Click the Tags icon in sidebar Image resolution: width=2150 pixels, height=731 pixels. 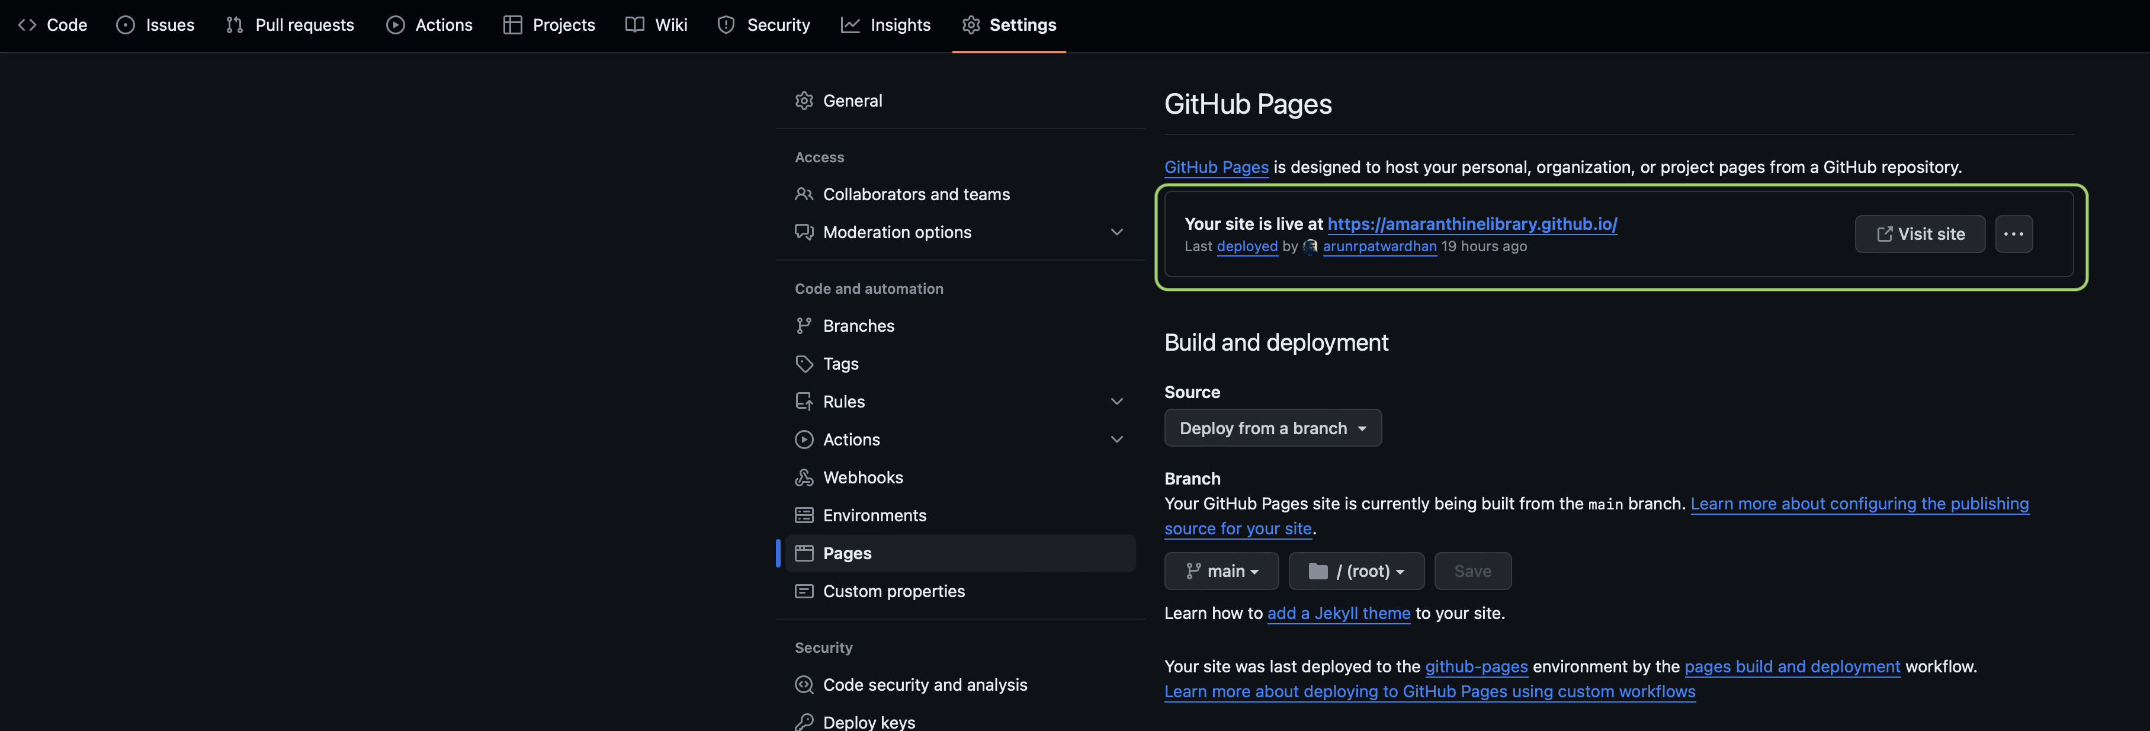click(x=804, y=364)
